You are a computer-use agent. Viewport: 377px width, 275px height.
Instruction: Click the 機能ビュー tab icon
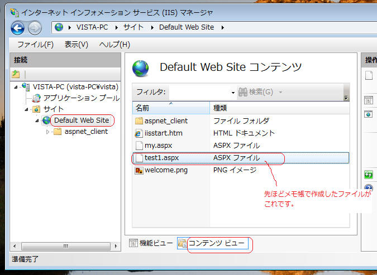(133, 243)
